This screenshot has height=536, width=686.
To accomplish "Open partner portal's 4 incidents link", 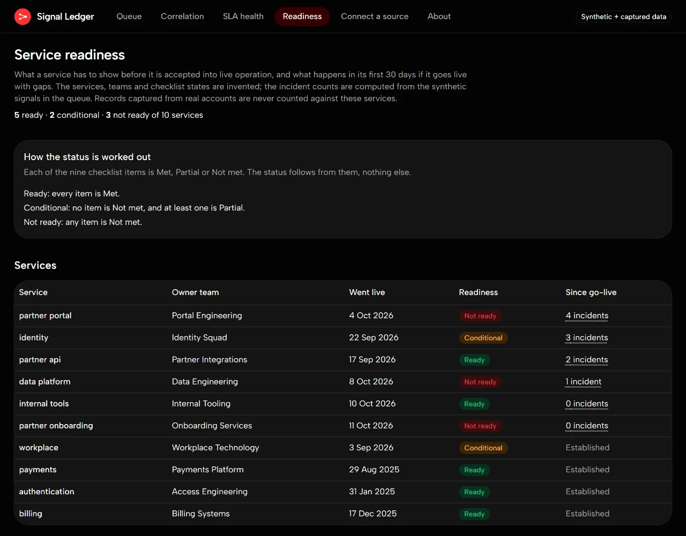I will [587, 316].
